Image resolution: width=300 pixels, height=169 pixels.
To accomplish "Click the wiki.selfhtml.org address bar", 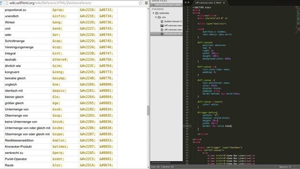I will coord(74,3).
